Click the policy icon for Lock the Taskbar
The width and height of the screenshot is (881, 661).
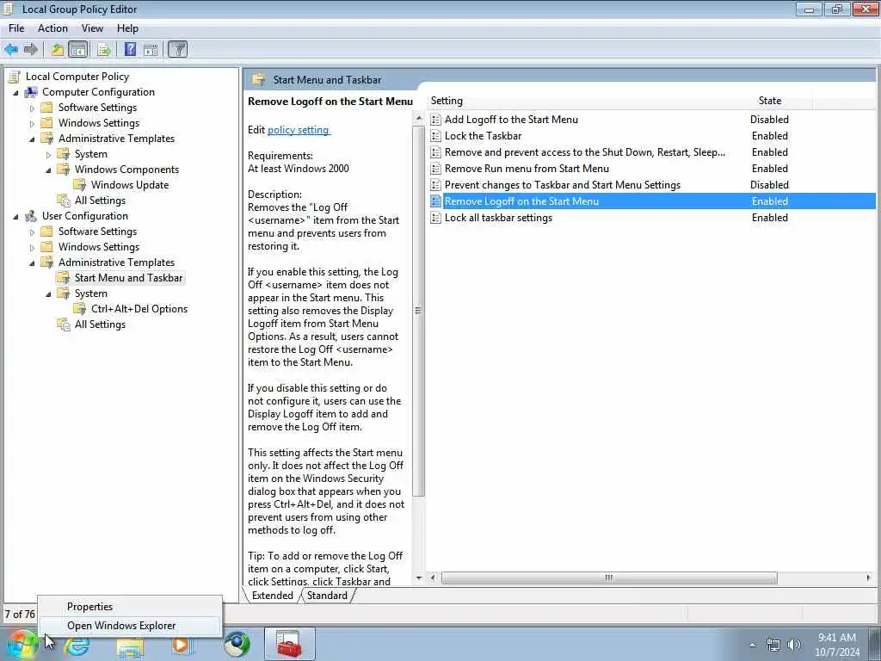pyautogui.click(x=435, y=135)
